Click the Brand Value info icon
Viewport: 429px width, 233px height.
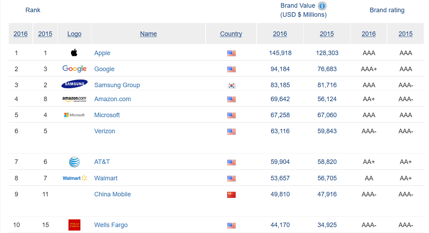[322, 6]
